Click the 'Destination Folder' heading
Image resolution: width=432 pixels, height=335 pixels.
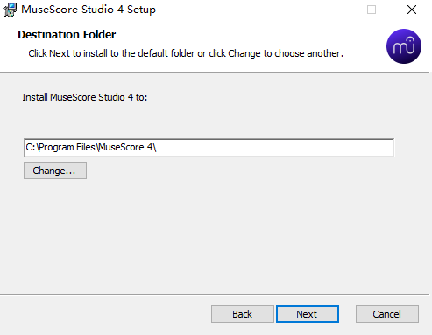point(67,35)
